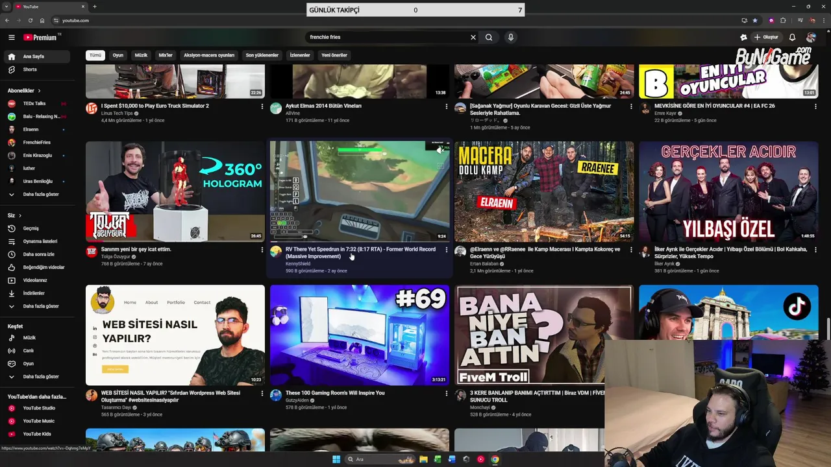Close the YouTube browser tab
This screenshot has width=831, height=467.
click(83, 6)
